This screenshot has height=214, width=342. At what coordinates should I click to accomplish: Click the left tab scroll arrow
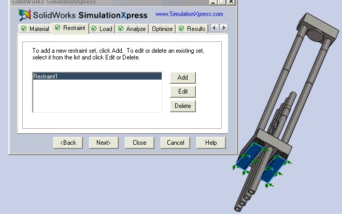(215, 28)
